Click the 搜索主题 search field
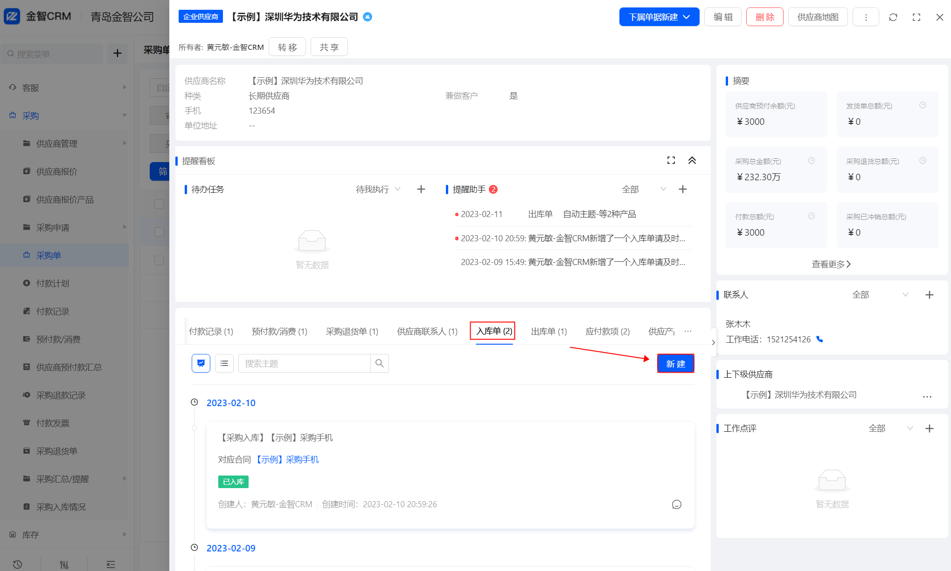This screenshot has width=951, height=571. coord(305,363)
